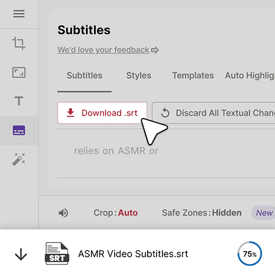Toggle Safe Zones Hidden setting

coord(202,213)
